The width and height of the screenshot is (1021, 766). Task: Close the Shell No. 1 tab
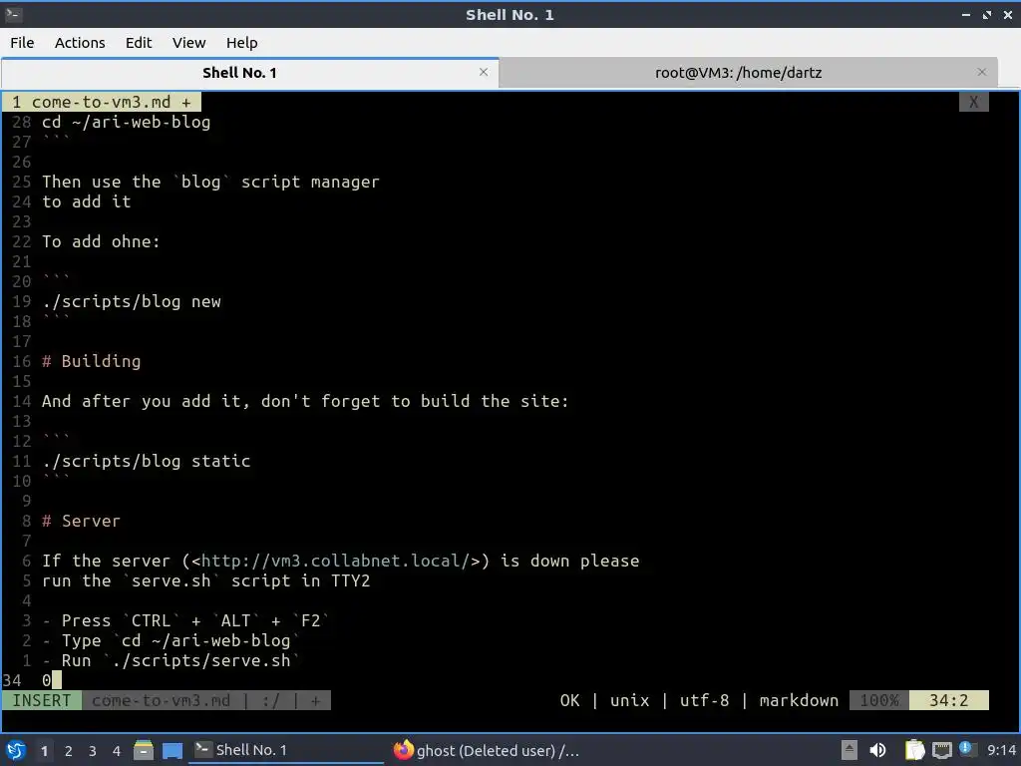(484, 72)
